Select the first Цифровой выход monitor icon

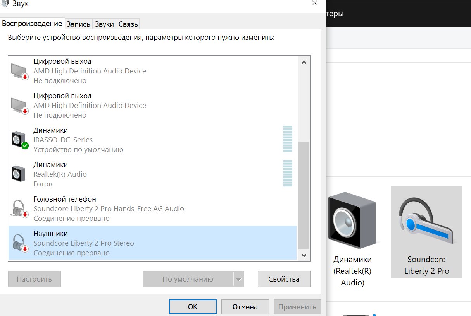click(x=19, y=71)
